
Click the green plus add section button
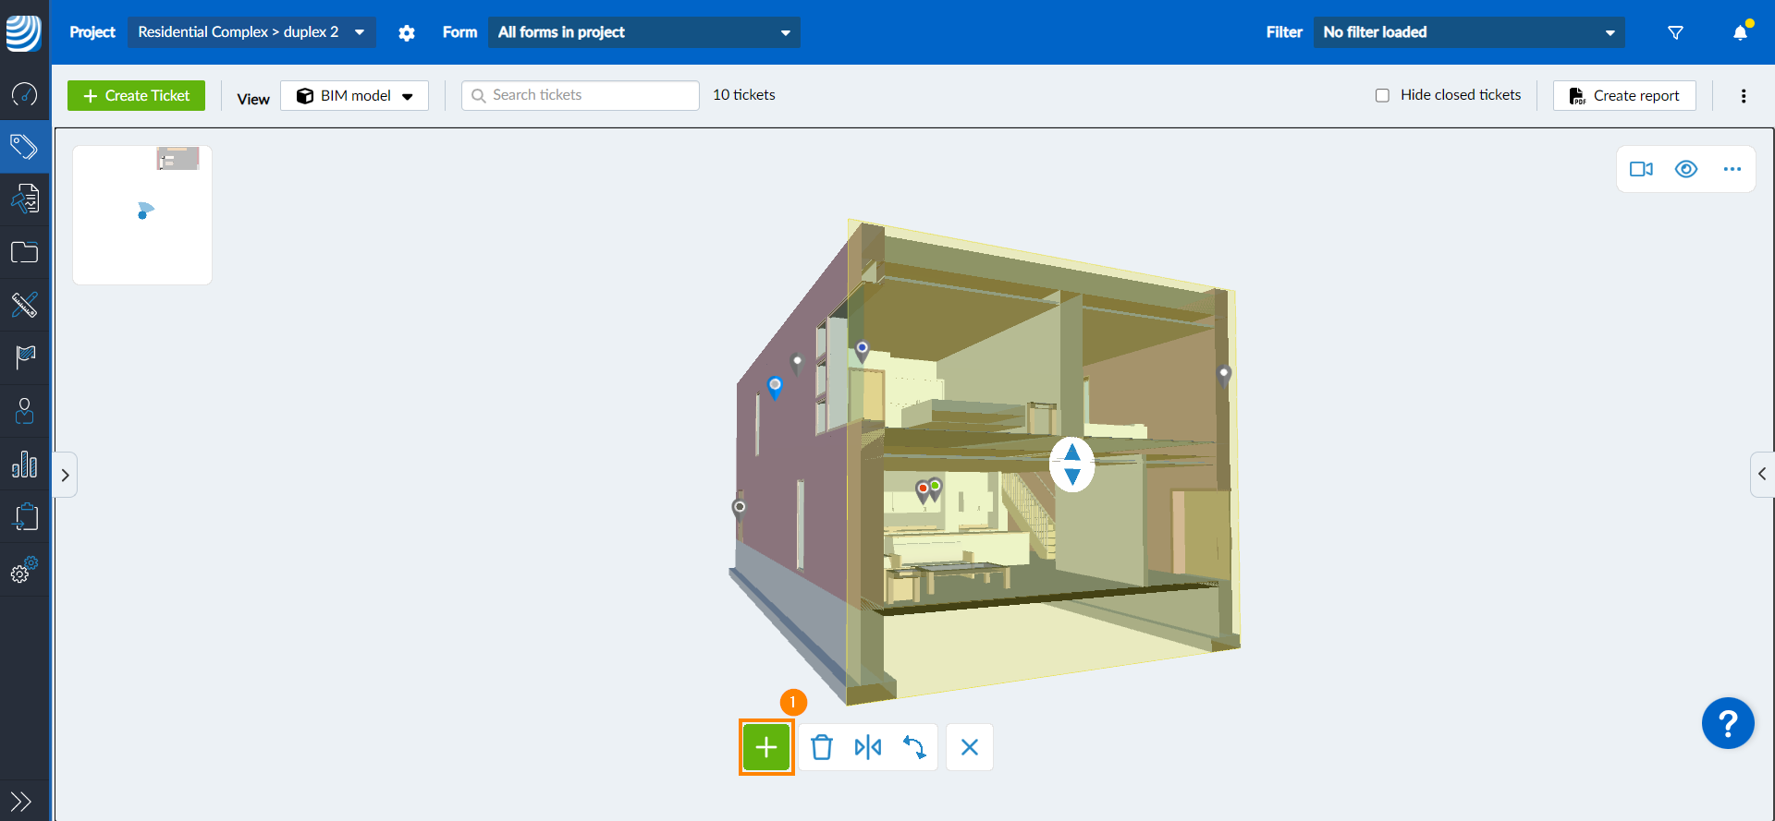tap(766, 747)
